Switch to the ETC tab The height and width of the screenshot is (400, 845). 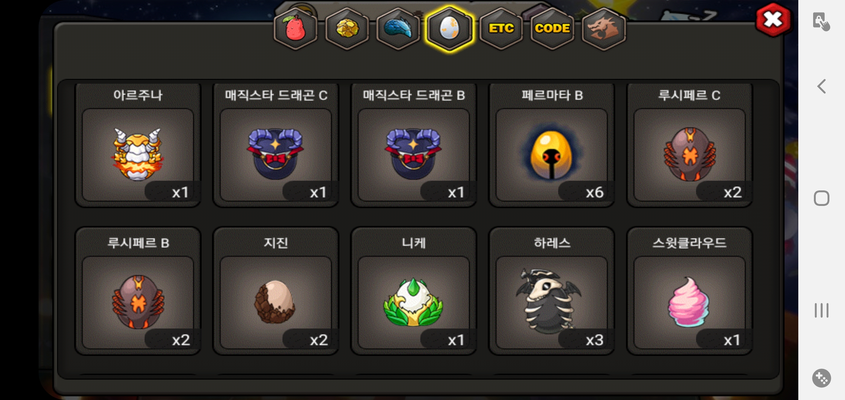[501, 29]
